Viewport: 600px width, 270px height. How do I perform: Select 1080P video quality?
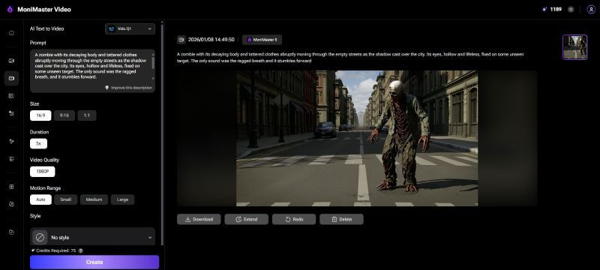[43, 172]
